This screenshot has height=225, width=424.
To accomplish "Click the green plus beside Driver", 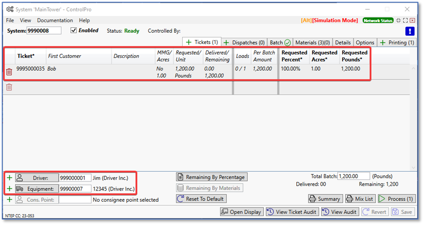I will point(9,178).
